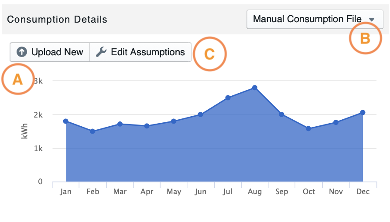
Task: Pick the May data point on chart
Action: [x=174, y=121]
